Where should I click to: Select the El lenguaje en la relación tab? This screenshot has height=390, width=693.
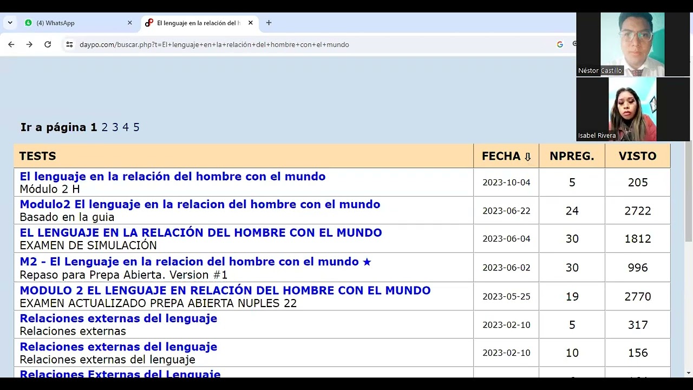tap(199, 23)
